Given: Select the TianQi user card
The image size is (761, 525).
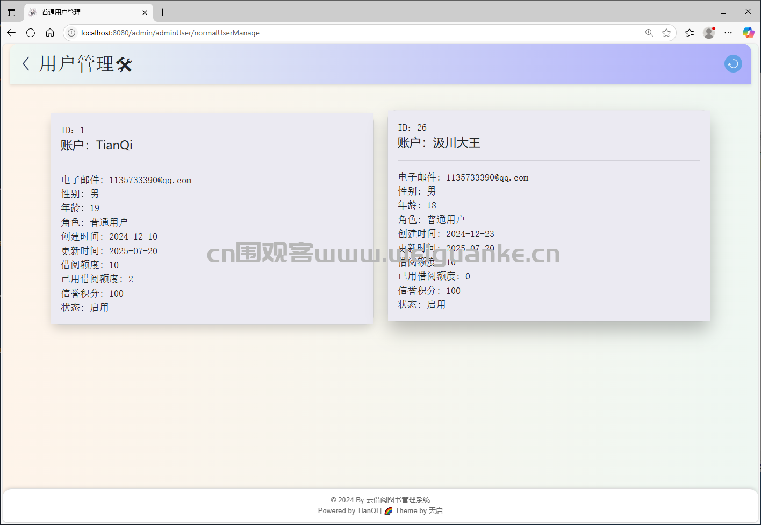Looking at the screenshot, I should [x=212, y=218].
